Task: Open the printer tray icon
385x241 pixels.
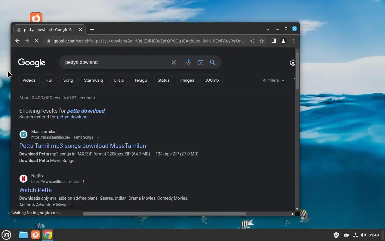Action: pos(346,235)
